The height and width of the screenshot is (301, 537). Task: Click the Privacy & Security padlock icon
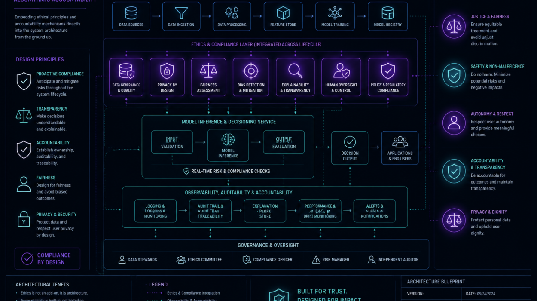pyautogui.click(x=24, y=218)
